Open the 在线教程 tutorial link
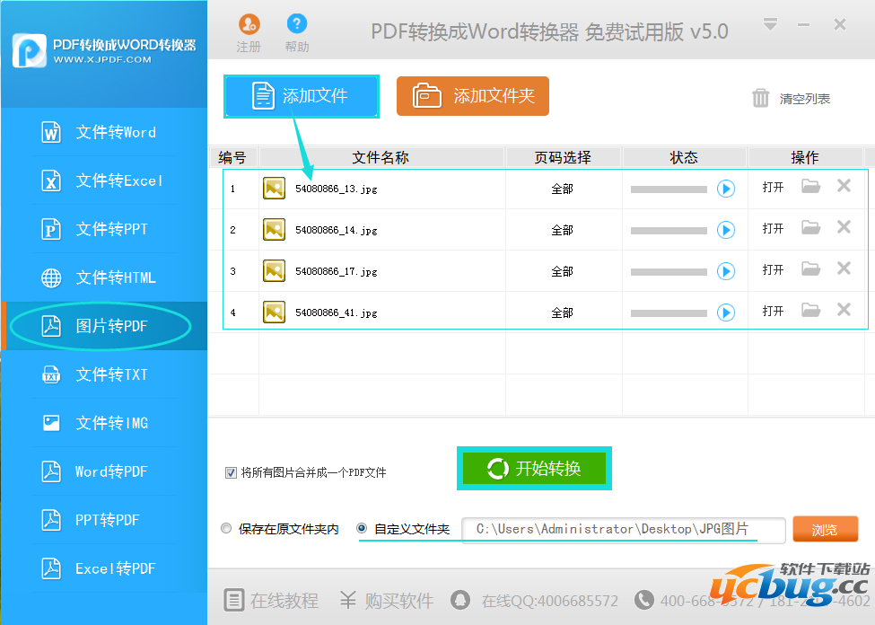Viewport: 875px width, 625px height. point(271,602)
